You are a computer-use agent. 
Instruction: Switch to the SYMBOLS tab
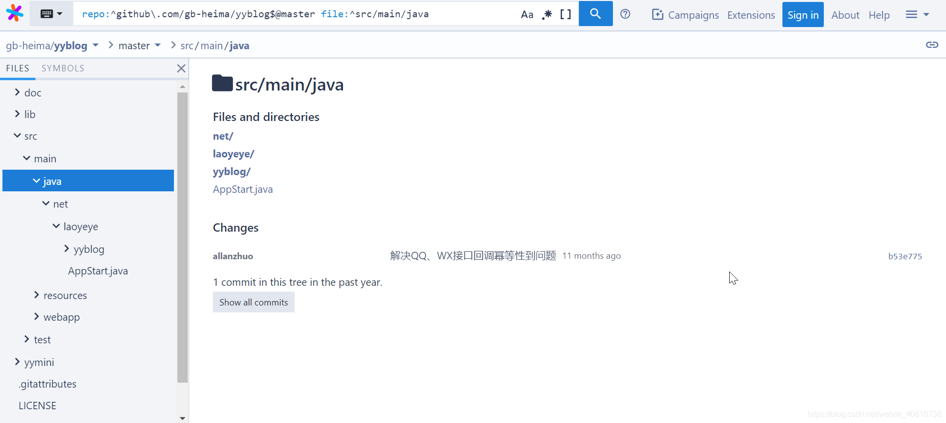[x=63, y=68]
